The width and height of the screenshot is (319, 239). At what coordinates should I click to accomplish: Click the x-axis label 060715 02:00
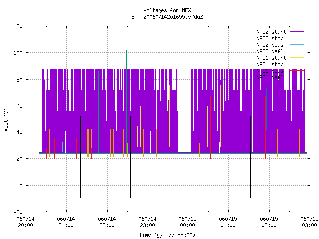(x=269, y=222)
